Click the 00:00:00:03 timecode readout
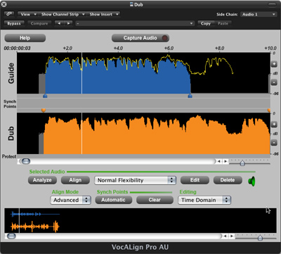The image size is (281, 254). click(17, 49)
